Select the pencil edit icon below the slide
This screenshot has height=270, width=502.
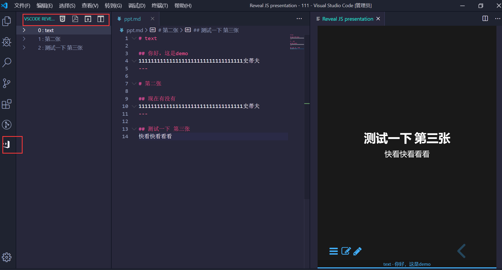click(358, 251)
